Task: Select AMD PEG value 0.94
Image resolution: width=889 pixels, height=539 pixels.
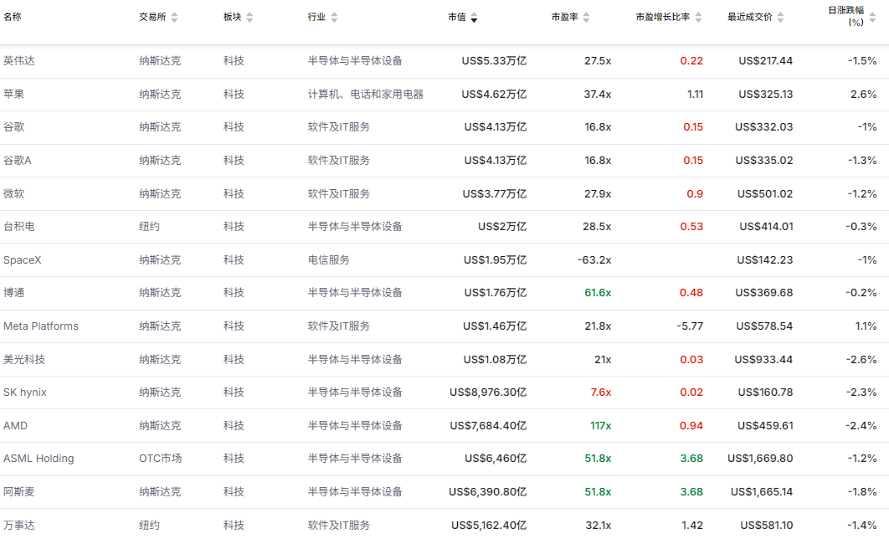Action: [691, 426]
